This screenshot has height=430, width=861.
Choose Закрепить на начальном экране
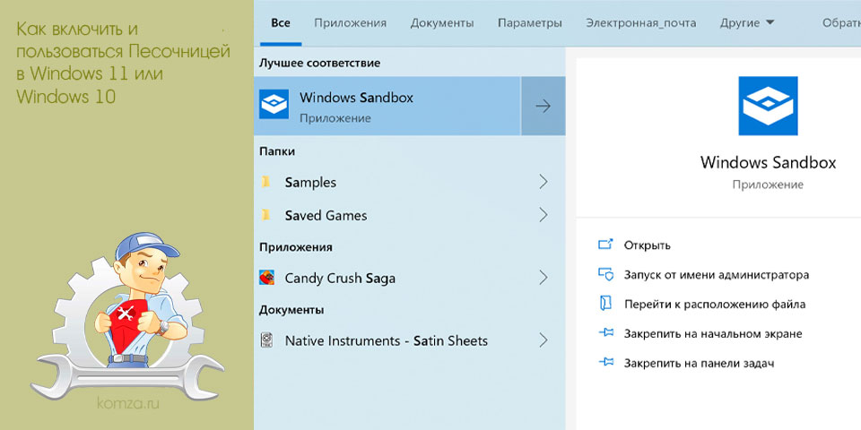pos(713,333)
